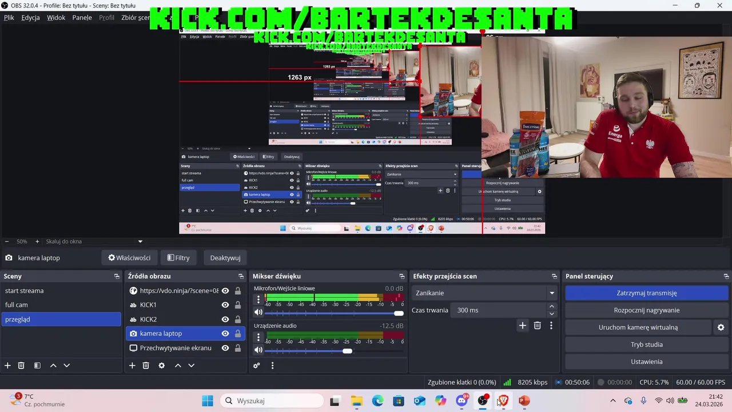This screenshot has width=732, height=412.
Task: Show hidden system tray icons chevron
Action: click(613, 401)
